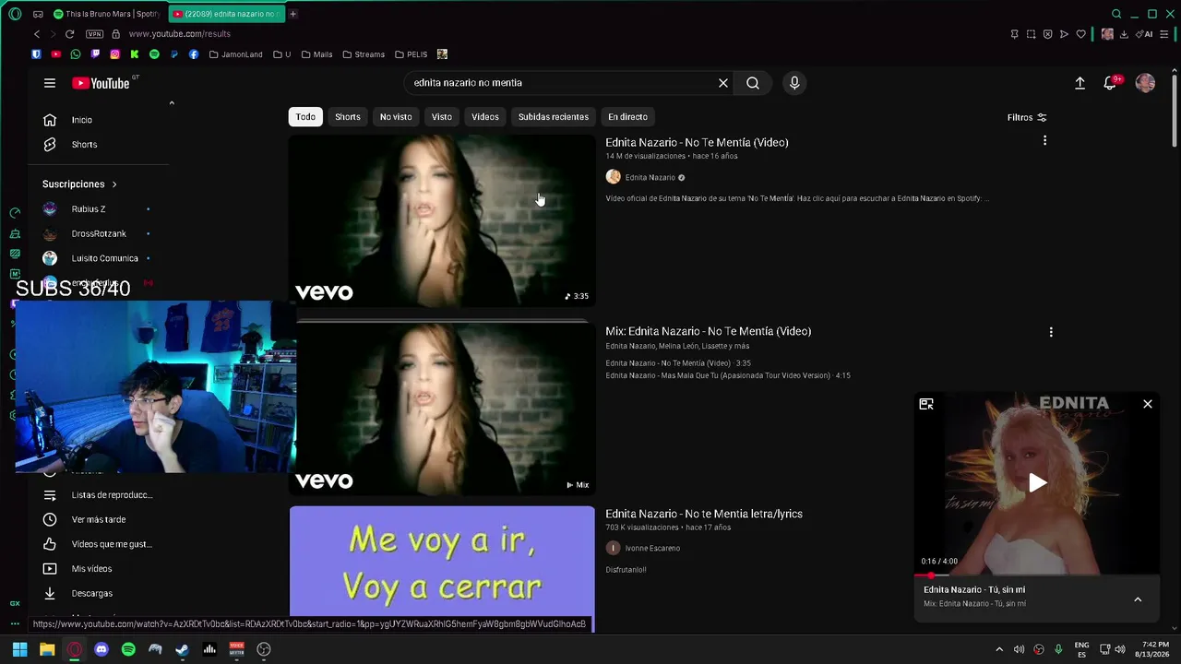Select the Todo filter chip
This screenshot has width=1181, height=664.
coord(305,117)
